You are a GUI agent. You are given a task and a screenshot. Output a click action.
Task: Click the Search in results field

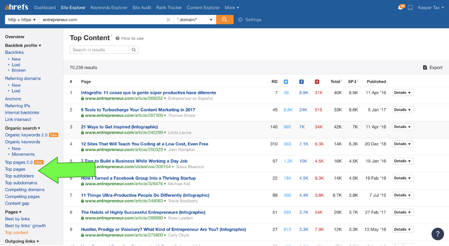point(100,50)
